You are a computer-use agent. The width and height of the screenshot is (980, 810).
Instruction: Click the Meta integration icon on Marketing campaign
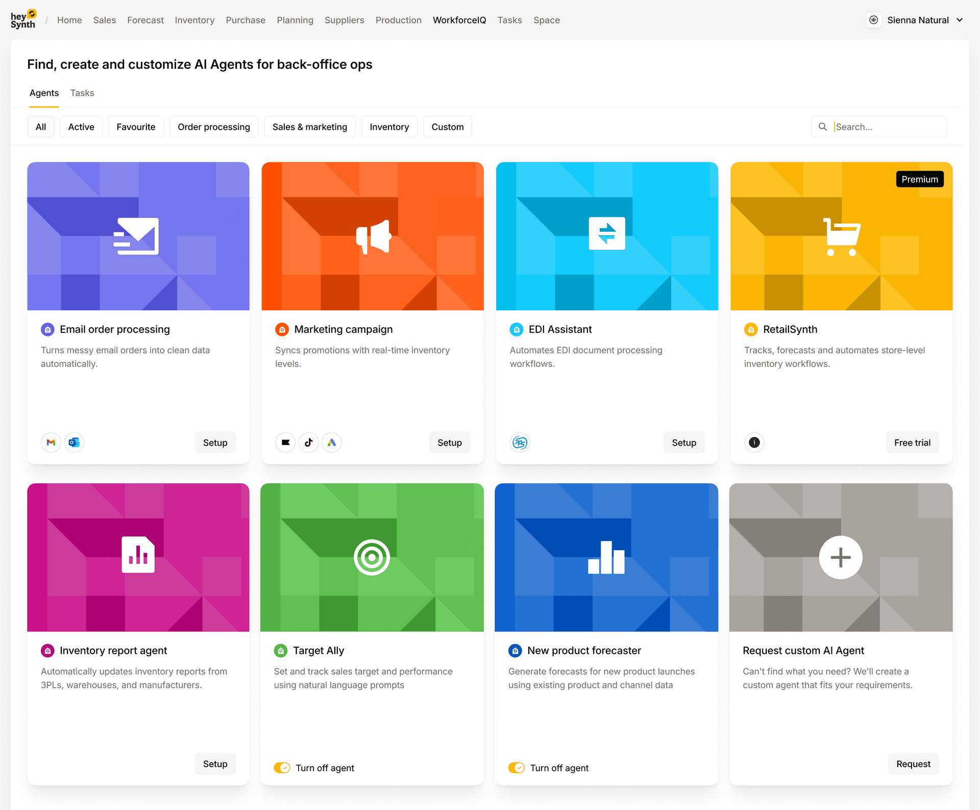[286, 443]
